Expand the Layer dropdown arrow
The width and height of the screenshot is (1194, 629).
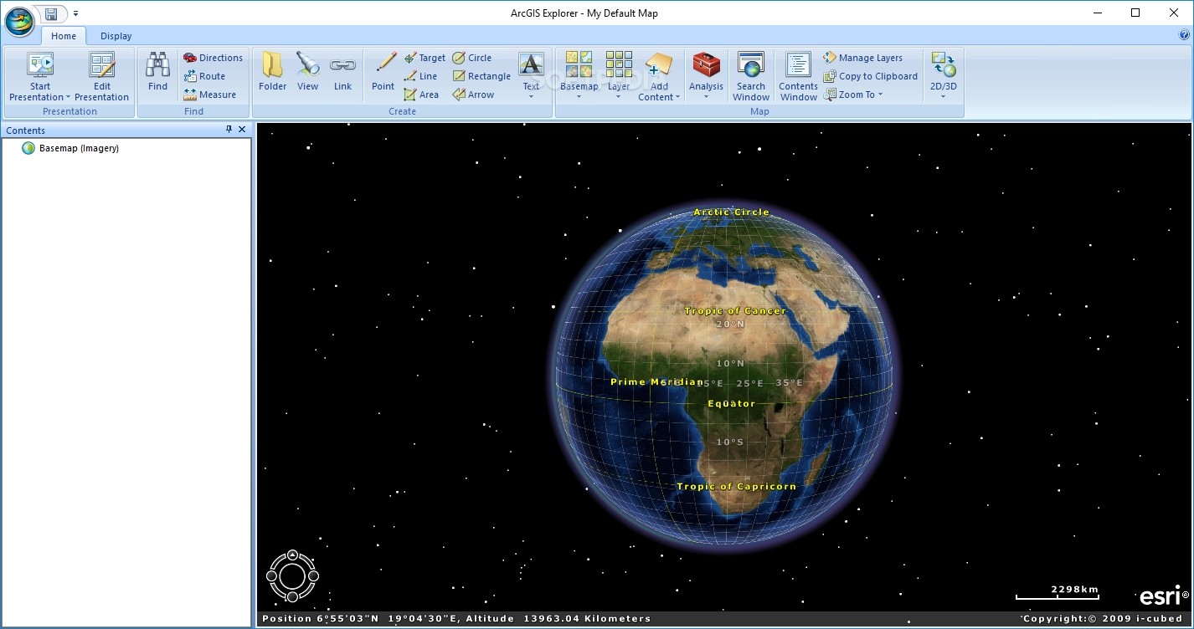coord(619,97)
